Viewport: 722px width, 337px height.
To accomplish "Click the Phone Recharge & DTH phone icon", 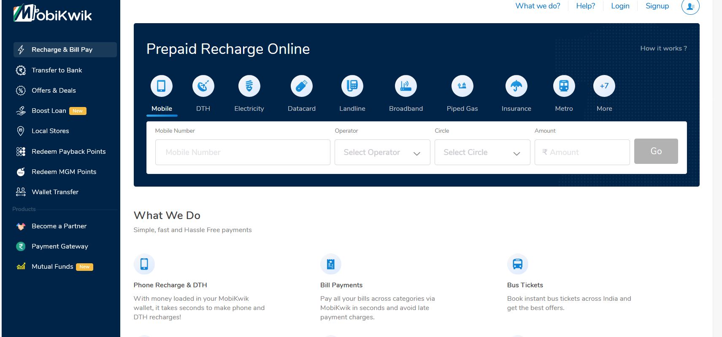I will pyautogui.click(x=144, y=264).
